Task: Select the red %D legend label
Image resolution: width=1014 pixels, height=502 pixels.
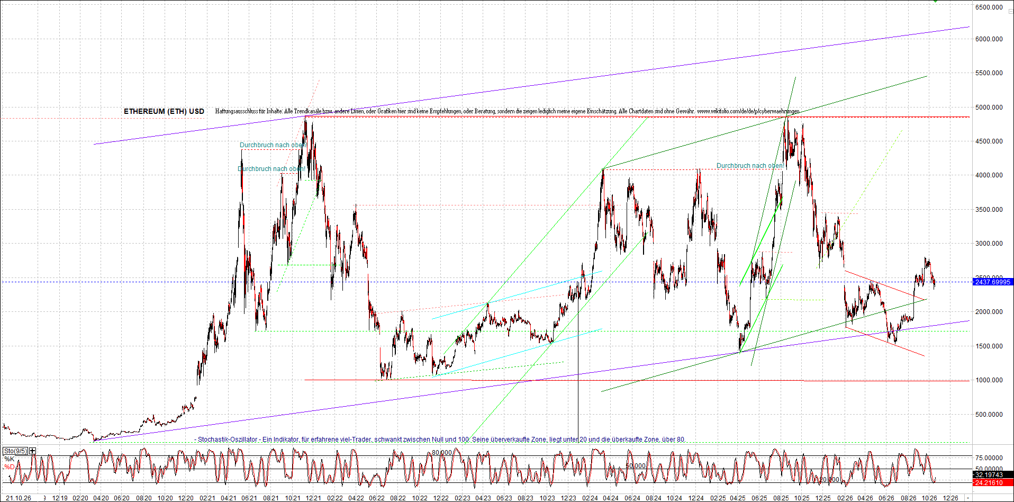Action: click(9, 467)
